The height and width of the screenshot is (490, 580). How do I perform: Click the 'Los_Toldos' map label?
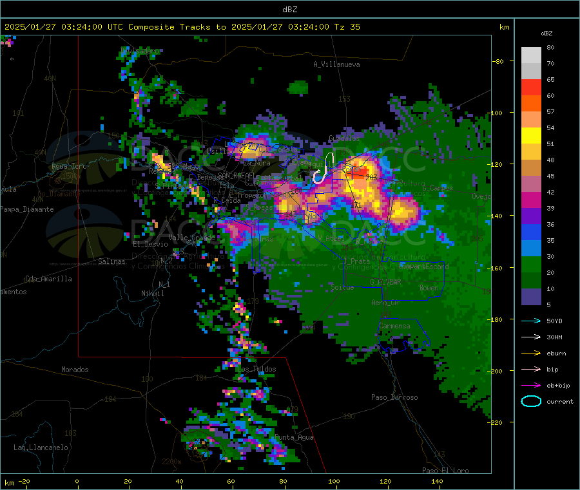tap(256, 369)
